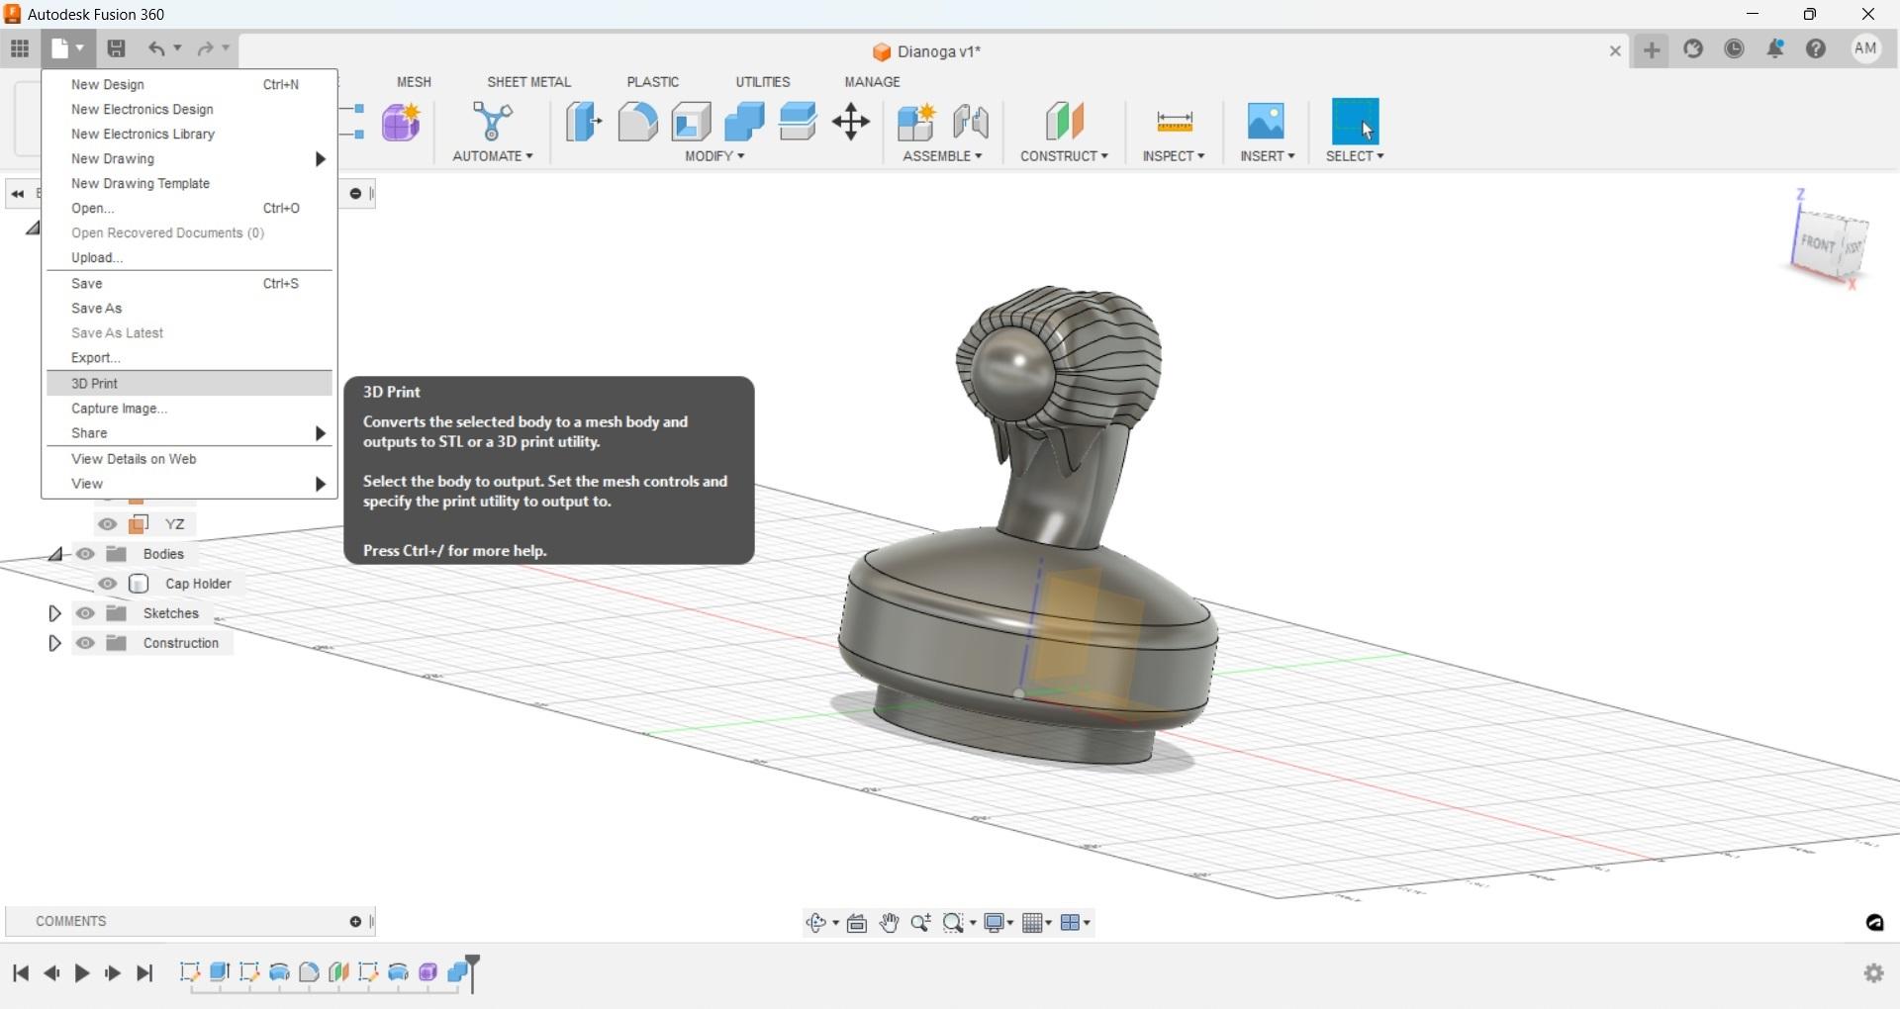
Task: Open the notifications bell
Action: pos(1775,48)
